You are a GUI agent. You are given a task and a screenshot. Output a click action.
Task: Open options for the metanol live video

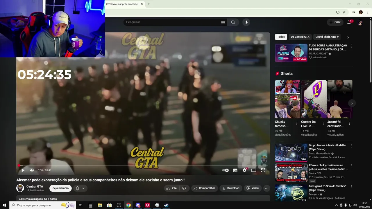[x=351, y=46]
